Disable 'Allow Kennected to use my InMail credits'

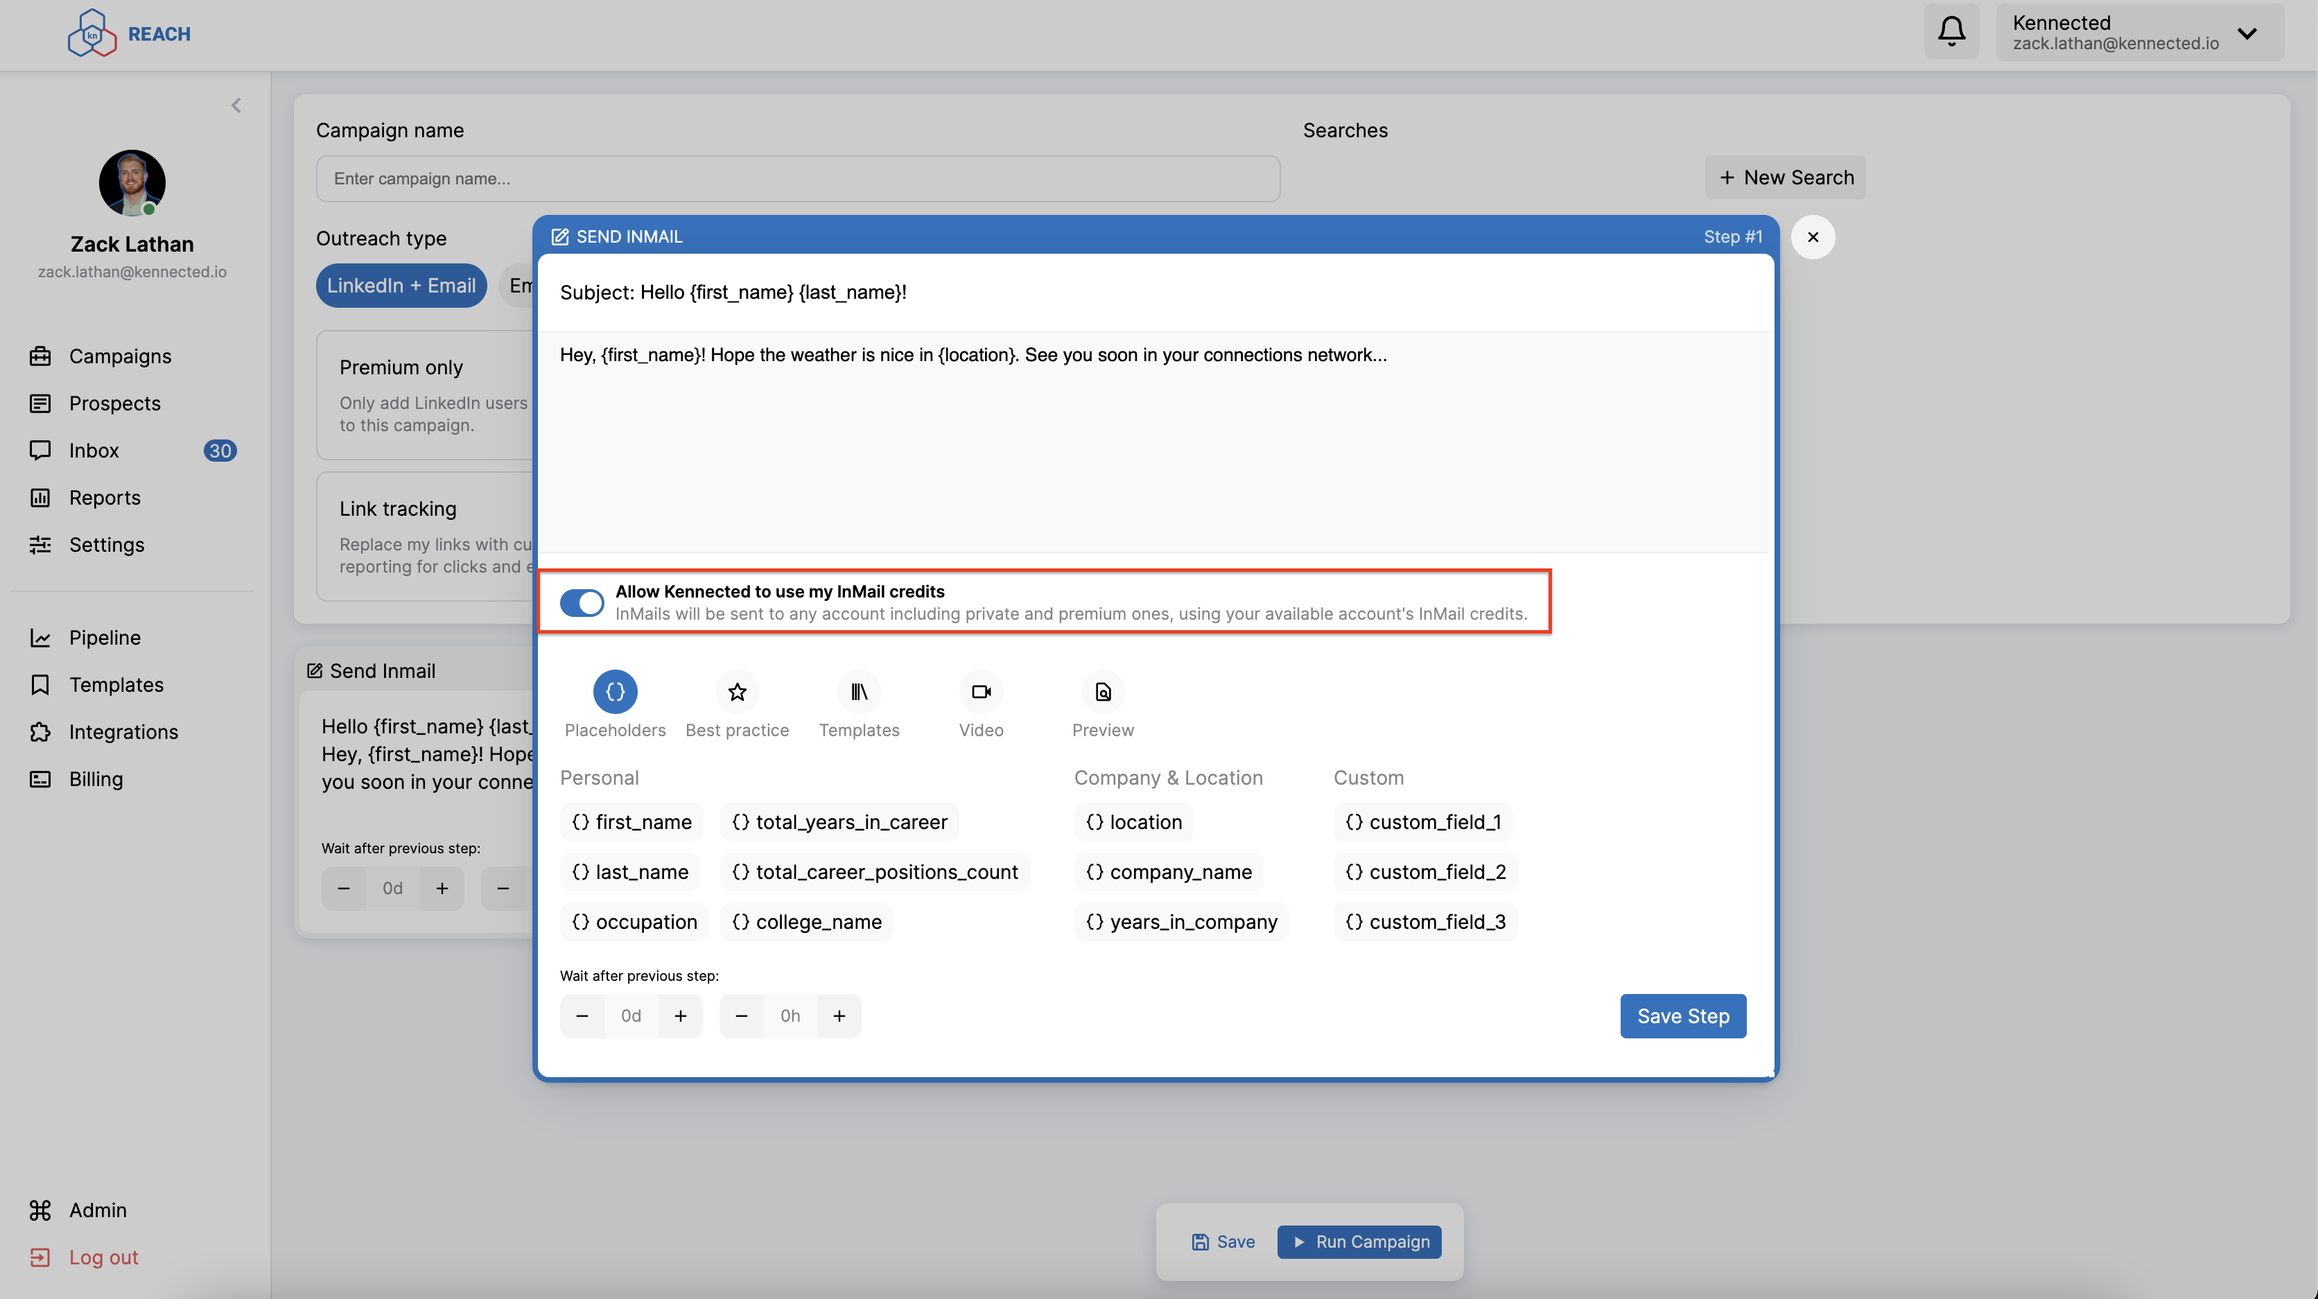[x=582, y=603]
